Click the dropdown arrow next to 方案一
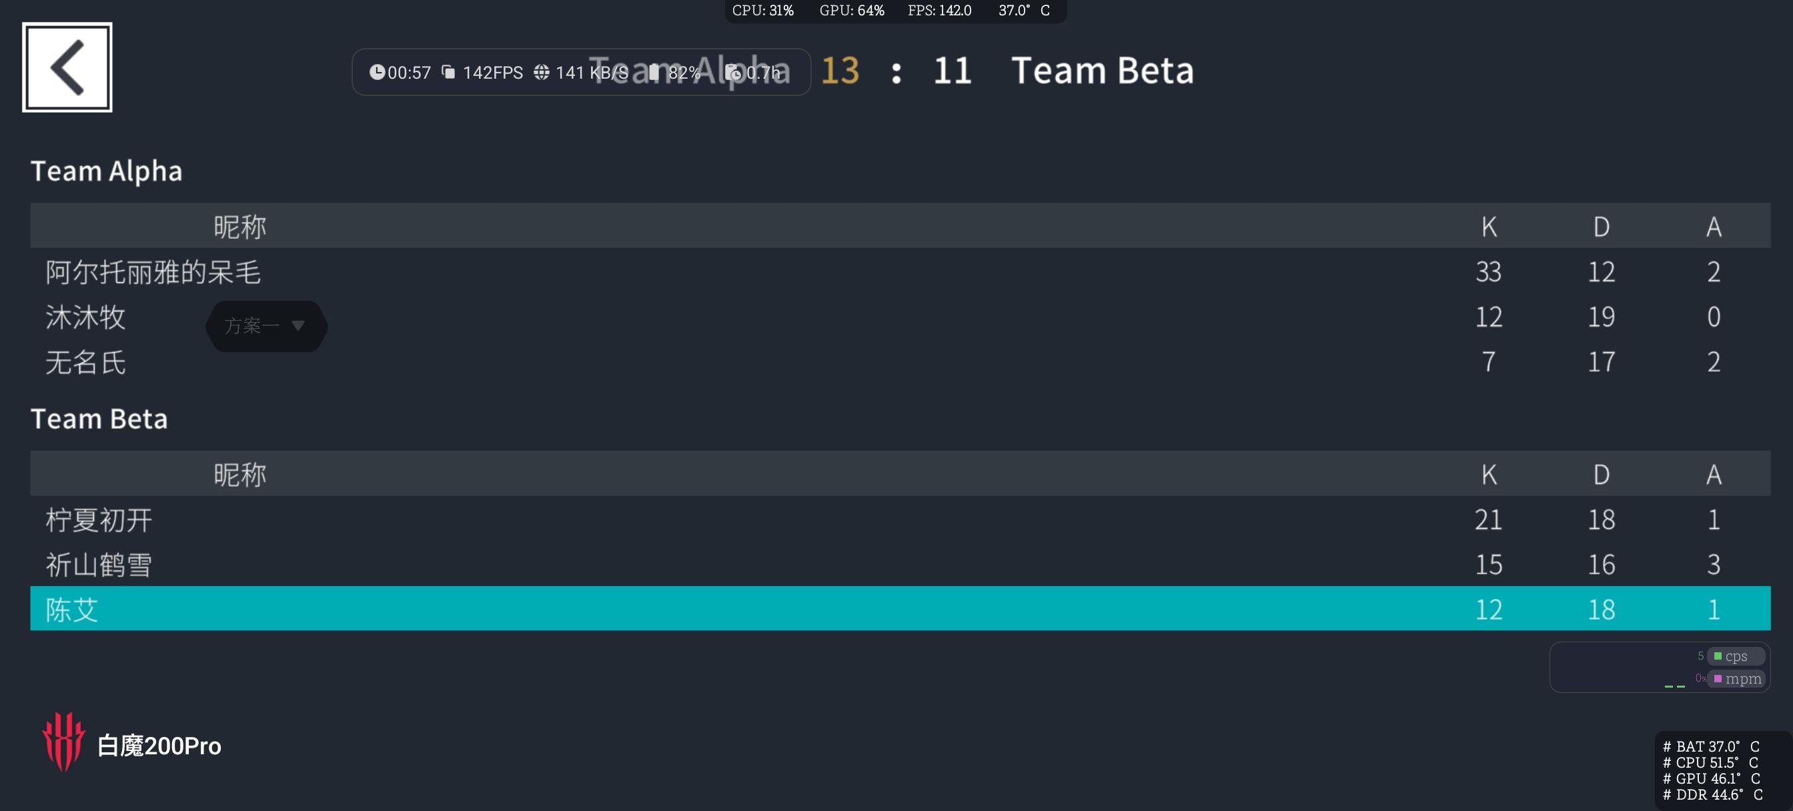The image size is (1793, 811). 298,325
